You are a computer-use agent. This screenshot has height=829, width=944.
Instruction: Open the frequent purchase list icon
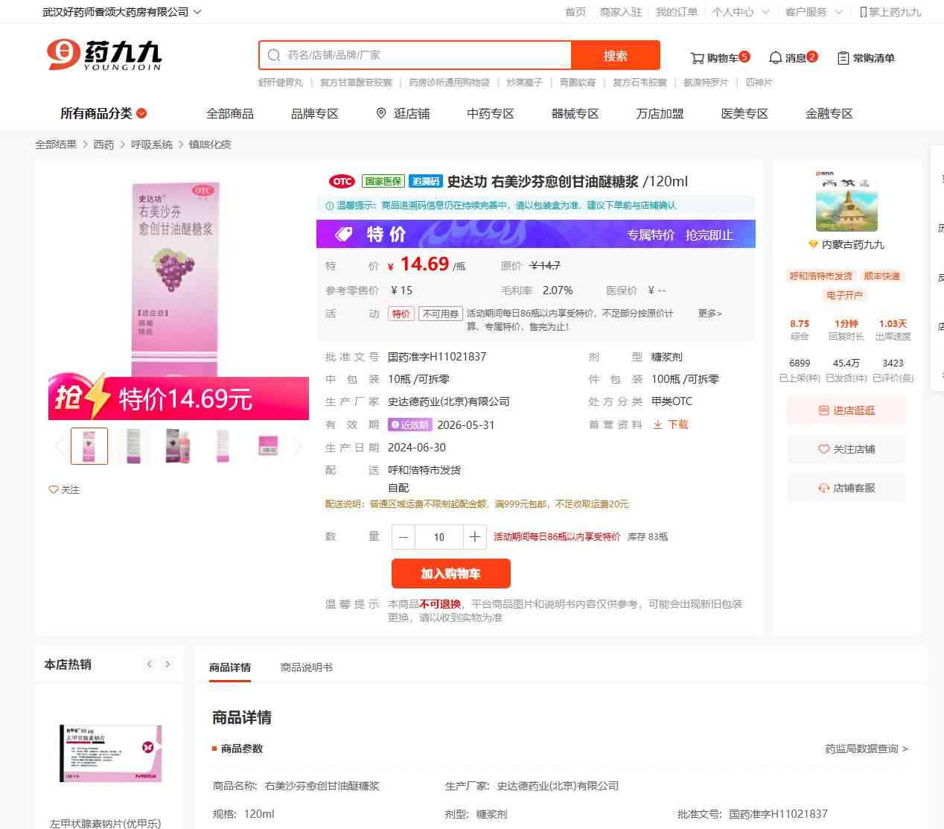843,58
